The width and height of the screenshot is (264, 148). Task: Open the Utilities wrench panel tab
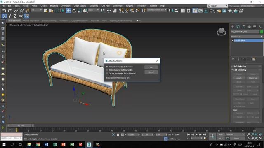click(260, 27)
